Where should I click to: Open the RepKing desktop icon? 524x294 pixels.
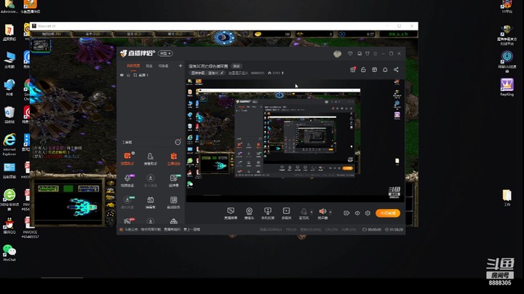click(507, 87)
